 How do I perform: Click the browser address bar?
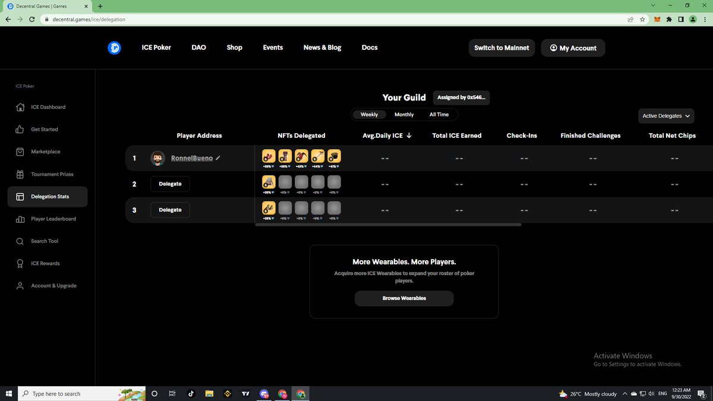coord(333,19)
